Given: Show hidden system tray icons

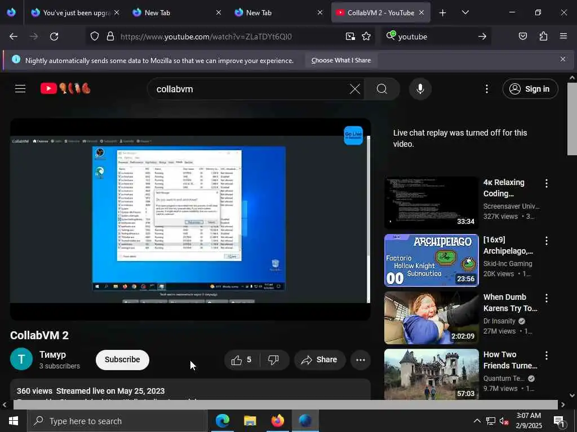Looking at the screenshot, I should point(477,421).
